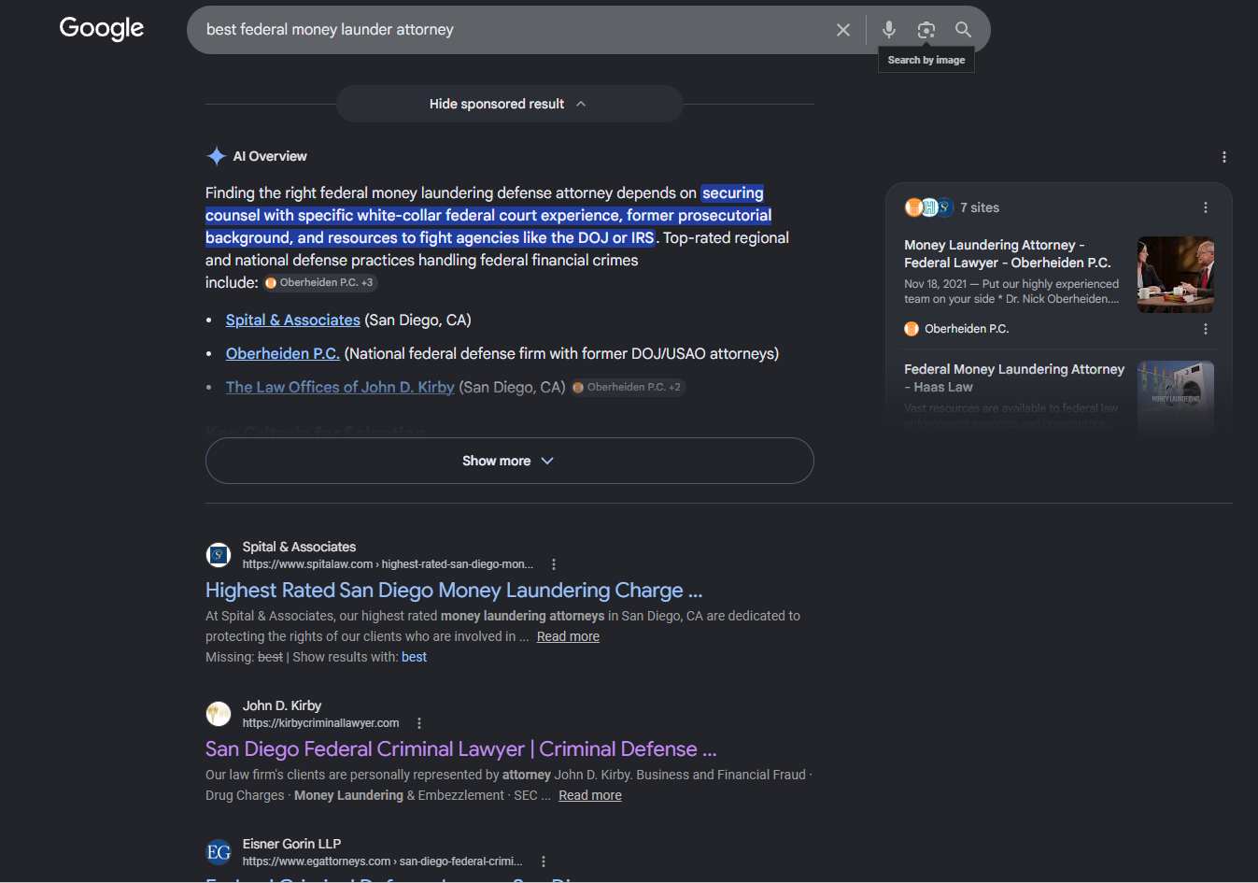Image resolution: width=1258 pixels, height=883 pixels.
Task: Click the Spital & Associates result favicon
Action: click(x=219, y=555)
